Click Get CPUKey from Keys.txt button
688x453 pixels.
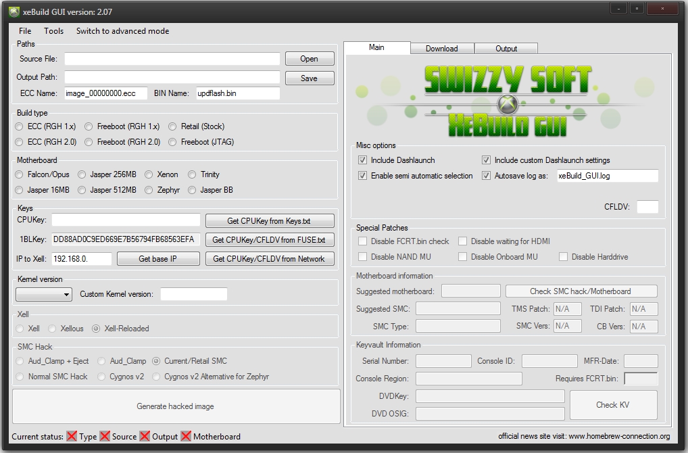pyautogui.click(x=270, y=221)
